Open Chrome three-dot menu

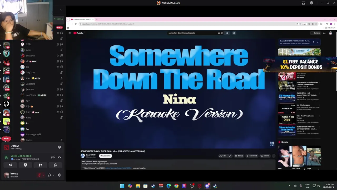(x=334, y=24)
